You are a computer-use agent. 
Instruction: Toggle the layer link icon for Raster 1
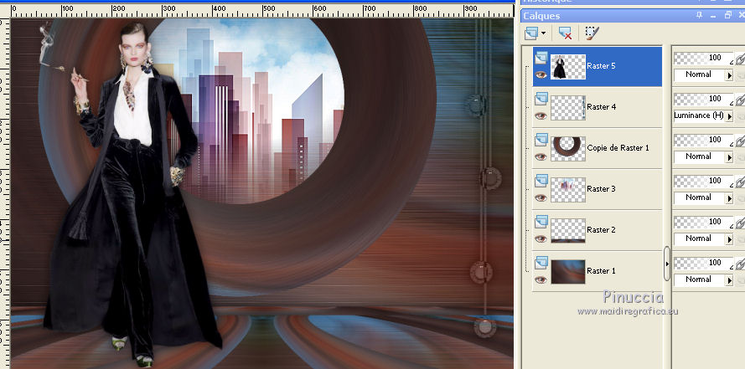click(x=740, y=264)
